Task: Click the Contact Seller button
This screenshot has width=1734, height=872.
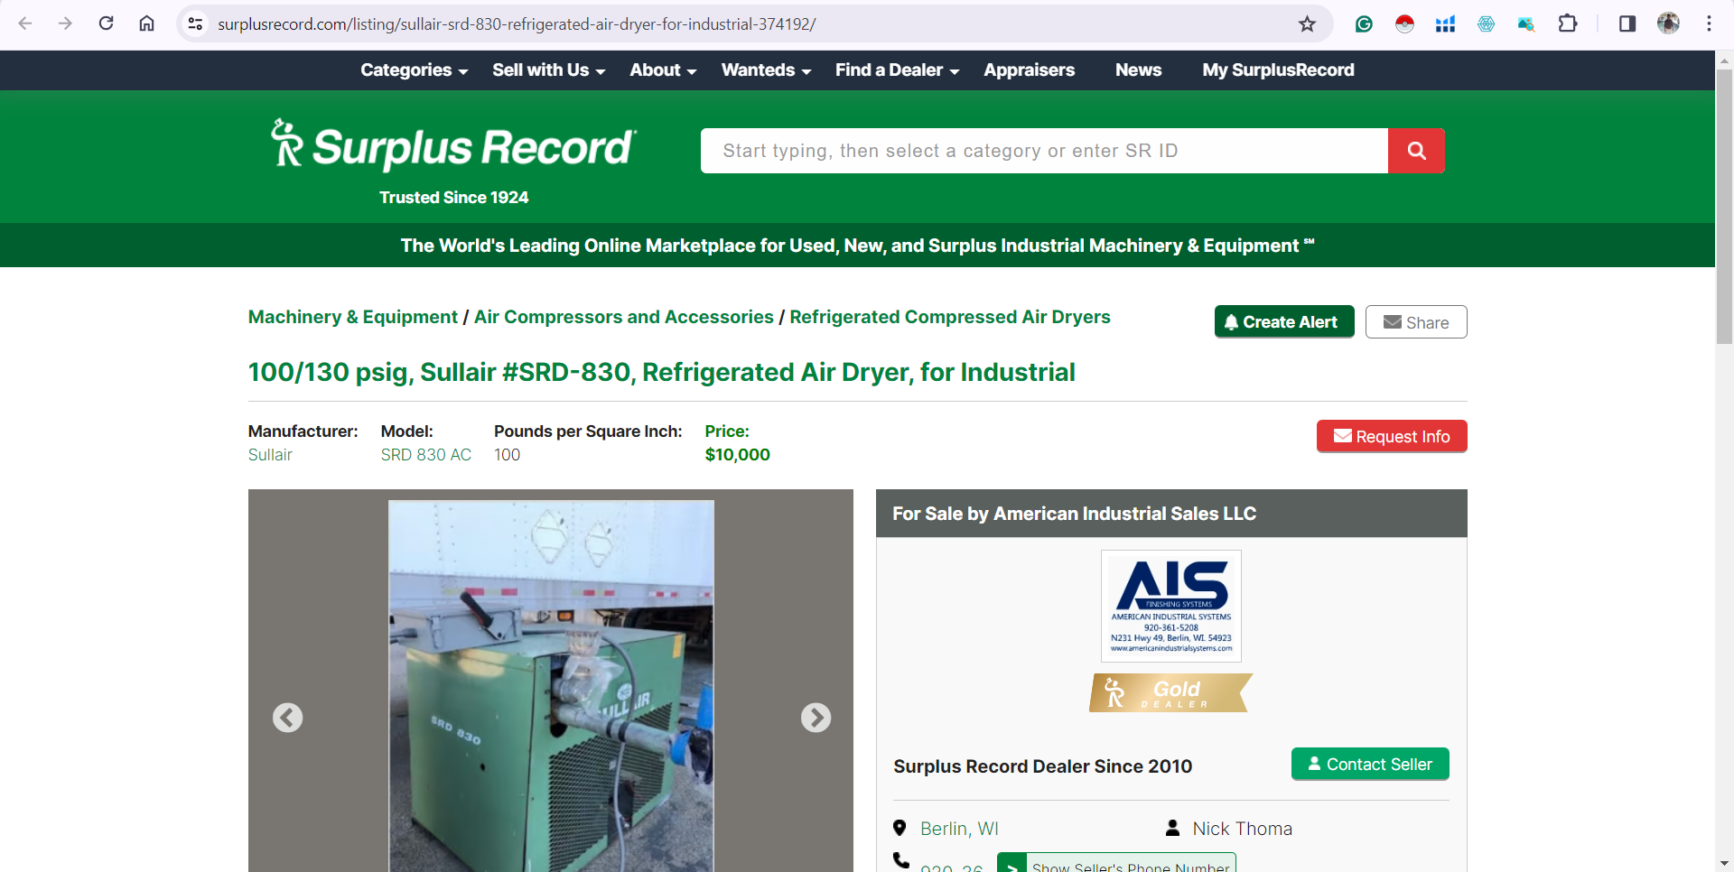Action: tap(1370, 764)
